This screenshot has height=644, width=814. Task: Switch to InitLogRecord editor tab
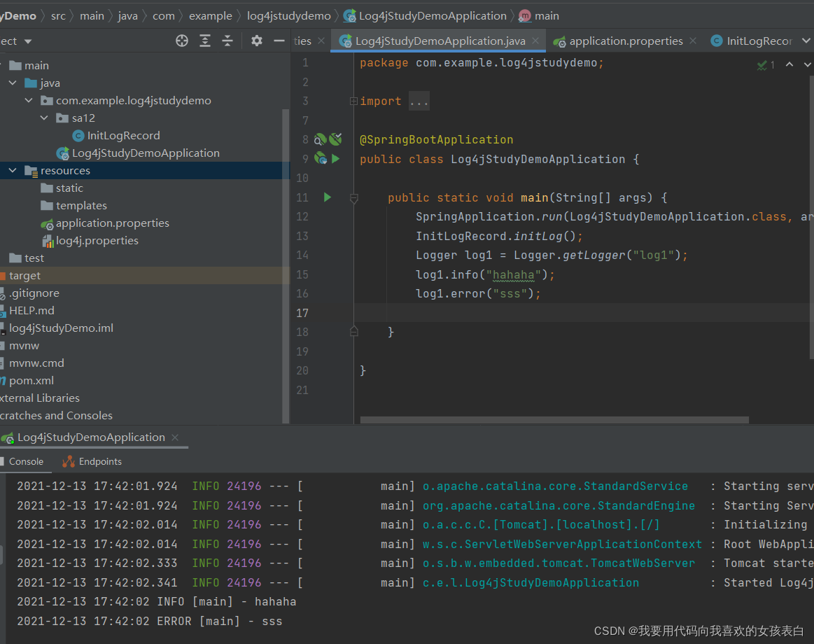pos(751,41)
